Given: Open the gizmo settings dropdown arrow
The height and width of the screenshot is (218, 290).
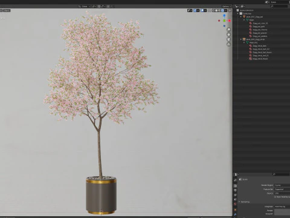Looking at the screenshot, I should pyautogui.click(x=198, y=10).
